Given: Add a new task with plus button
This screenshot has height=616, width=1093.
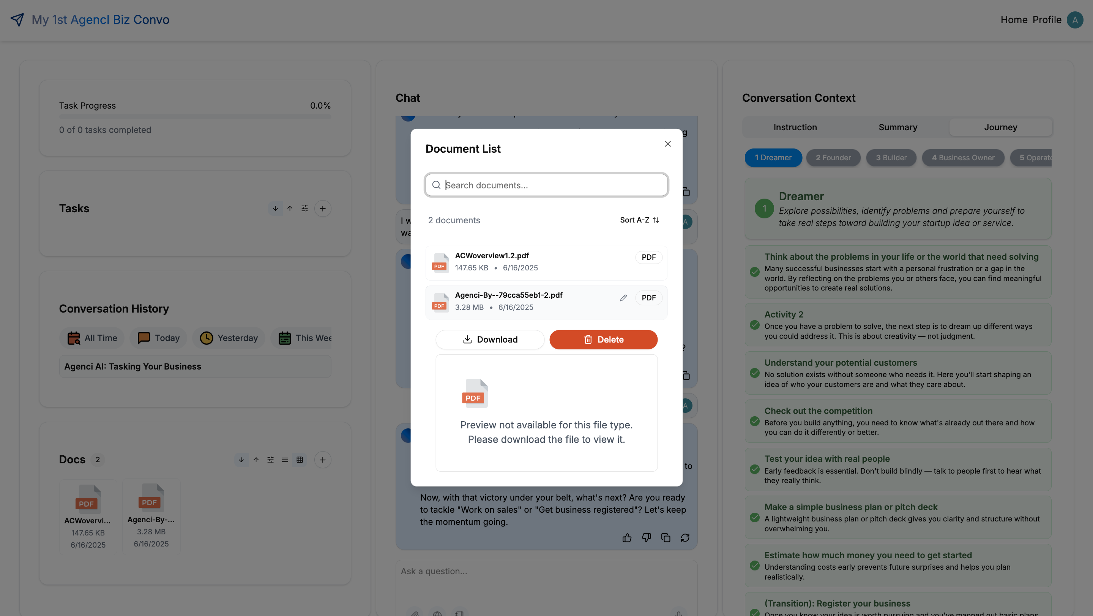Looking at the screenshot, I should click(x=322, y=208).
